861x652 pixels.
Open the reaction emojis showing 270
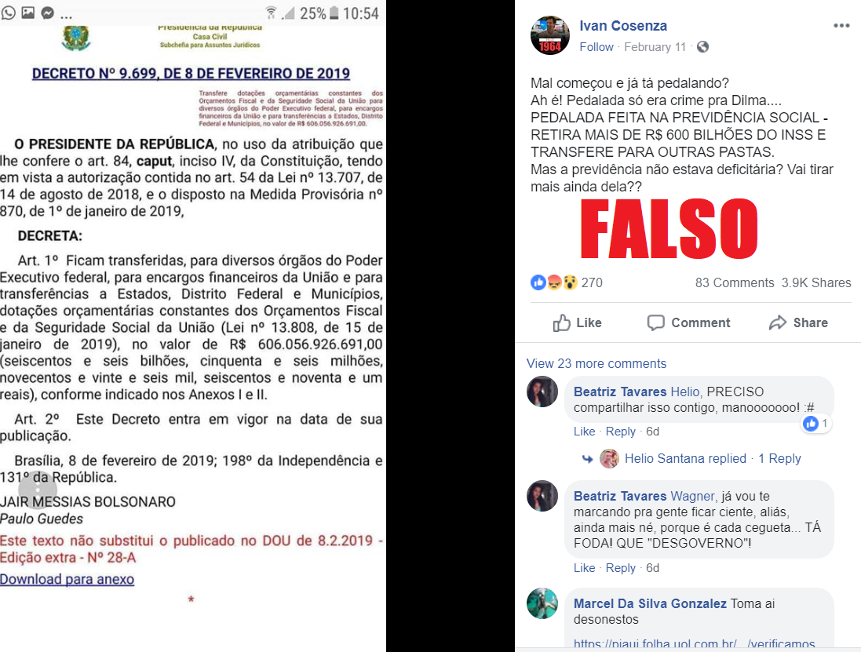point(566,282)
